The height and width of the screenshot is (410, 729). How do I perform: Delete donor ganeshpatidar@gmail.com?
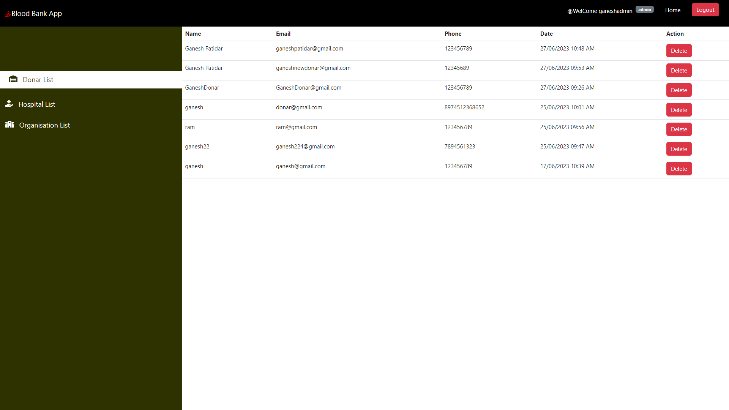(679, 50)
